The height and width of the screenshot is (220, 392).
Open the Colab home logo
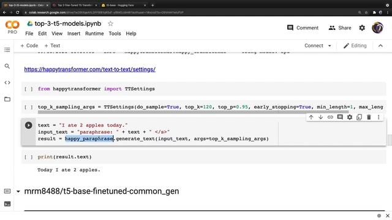pos(12,25)
